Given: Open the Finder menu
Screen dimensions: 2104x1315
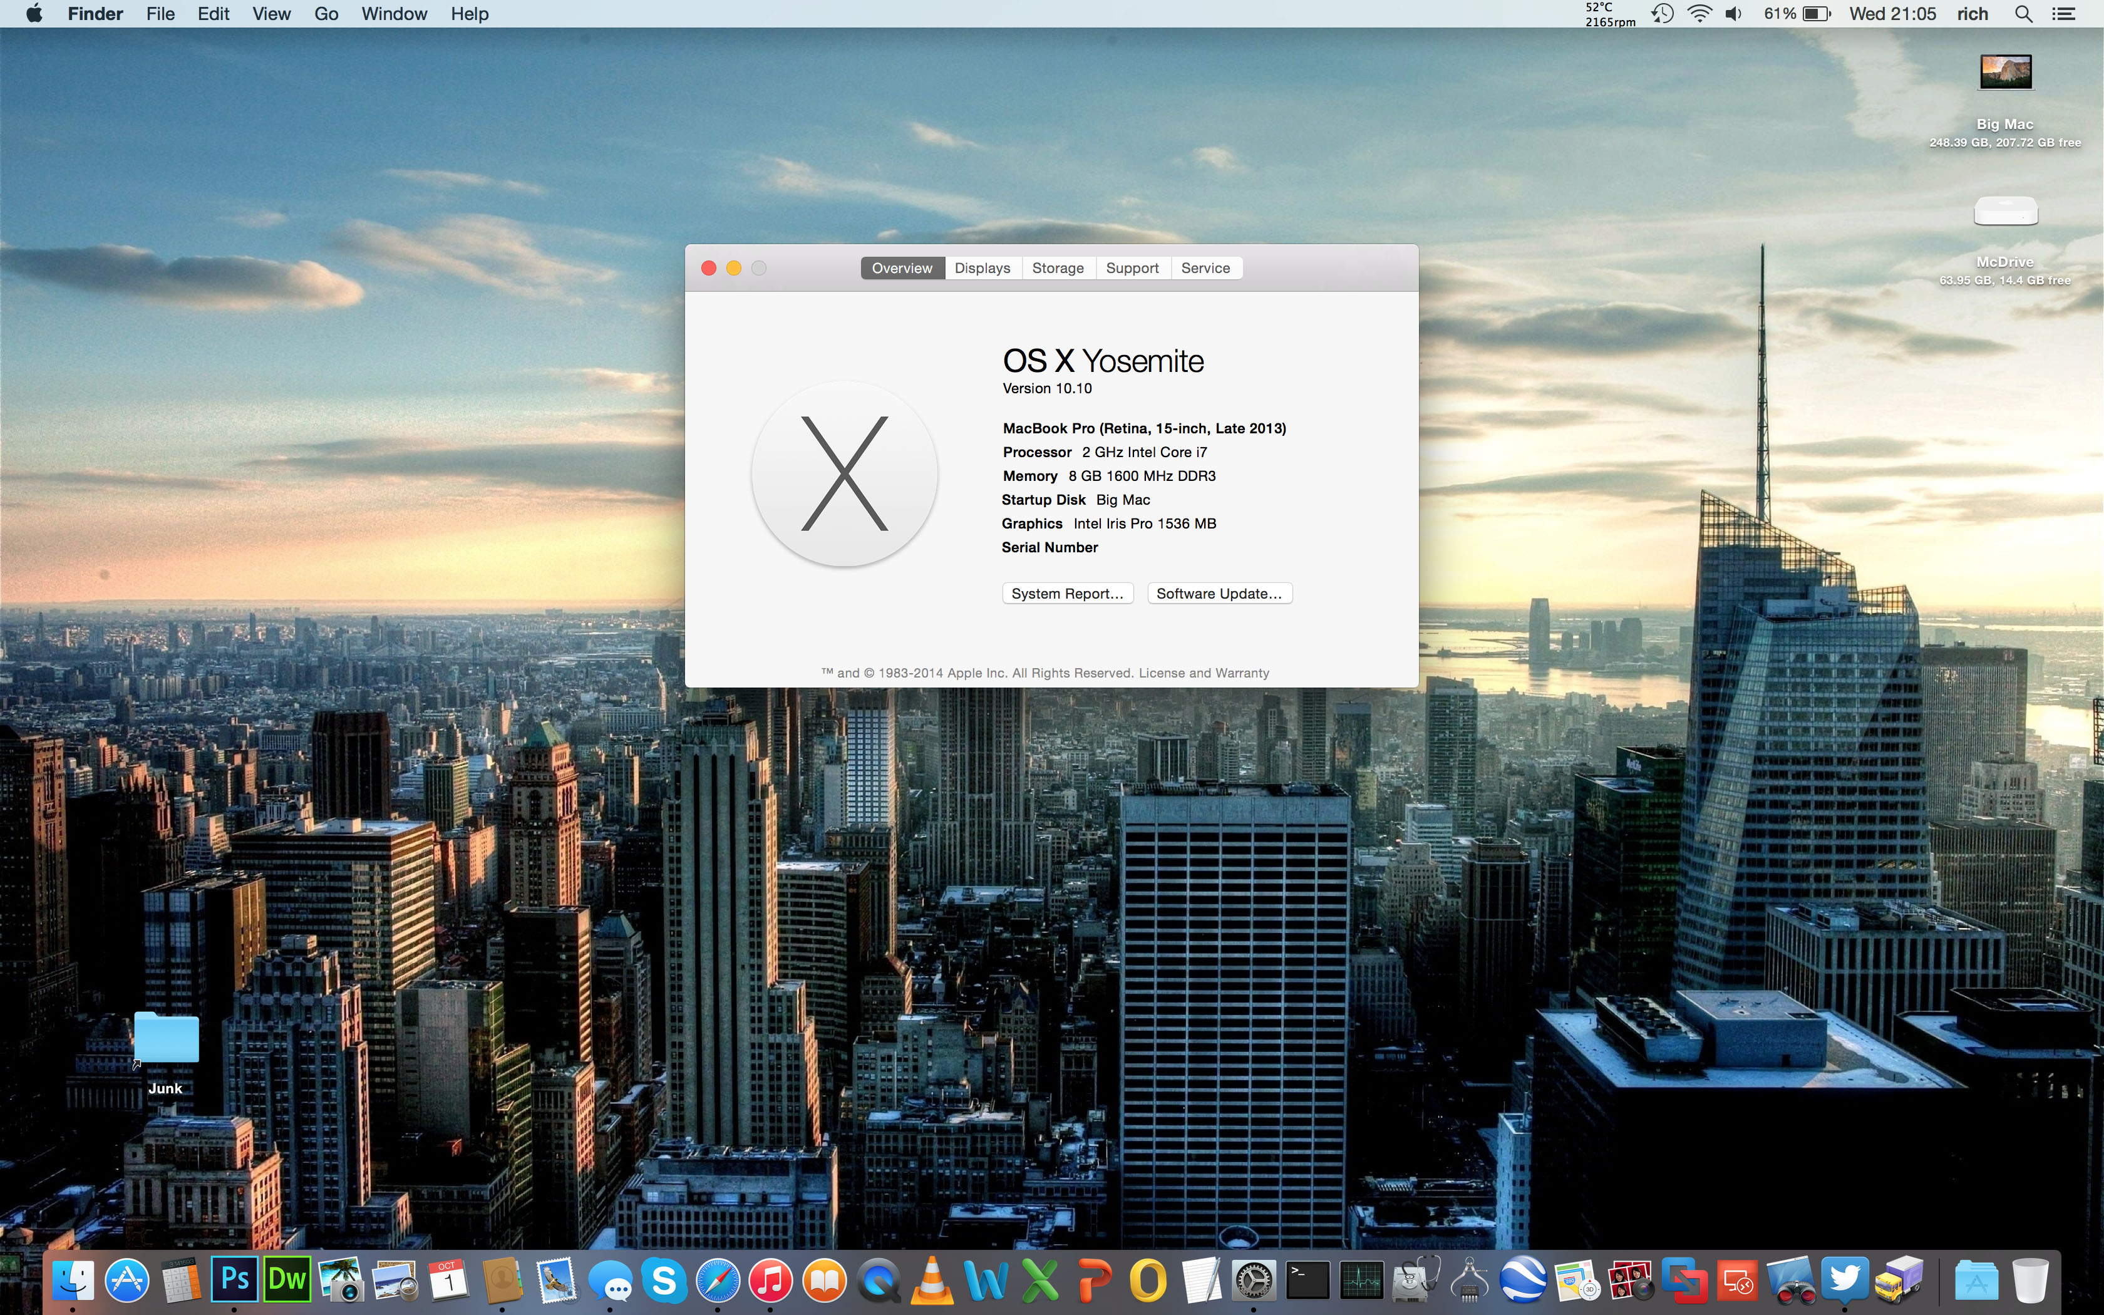Looking at the screenshot, I should (x=96, y=14).
